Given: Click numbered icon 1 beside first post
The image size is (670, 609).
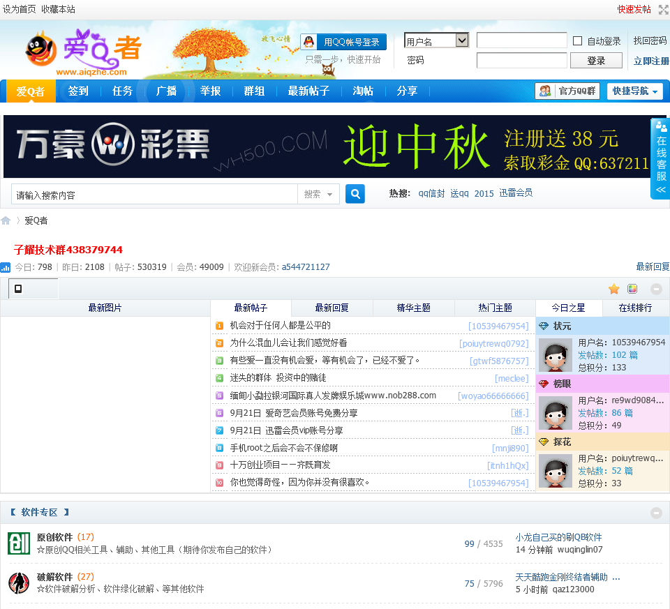Looking at the screenshot, I should click(x=219, y=326).
